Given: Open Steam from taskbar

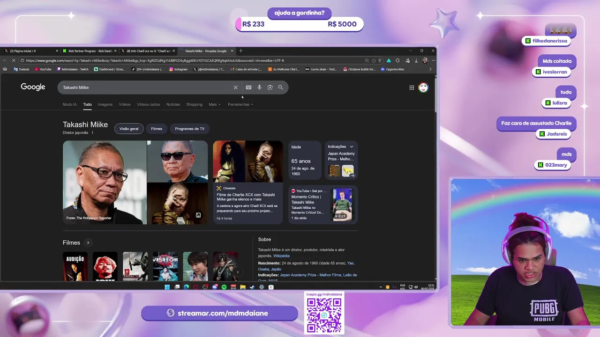Looking at the screenshot, I should coord(252,287).
